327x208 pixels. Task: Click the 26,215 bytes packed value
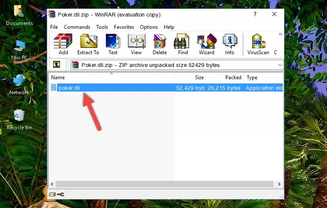pos(224,88)
